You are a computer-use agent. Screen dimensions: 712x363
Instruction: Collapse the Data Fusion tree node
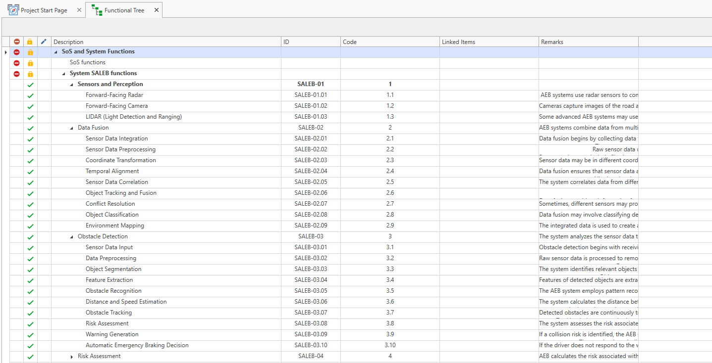[72, 128]
